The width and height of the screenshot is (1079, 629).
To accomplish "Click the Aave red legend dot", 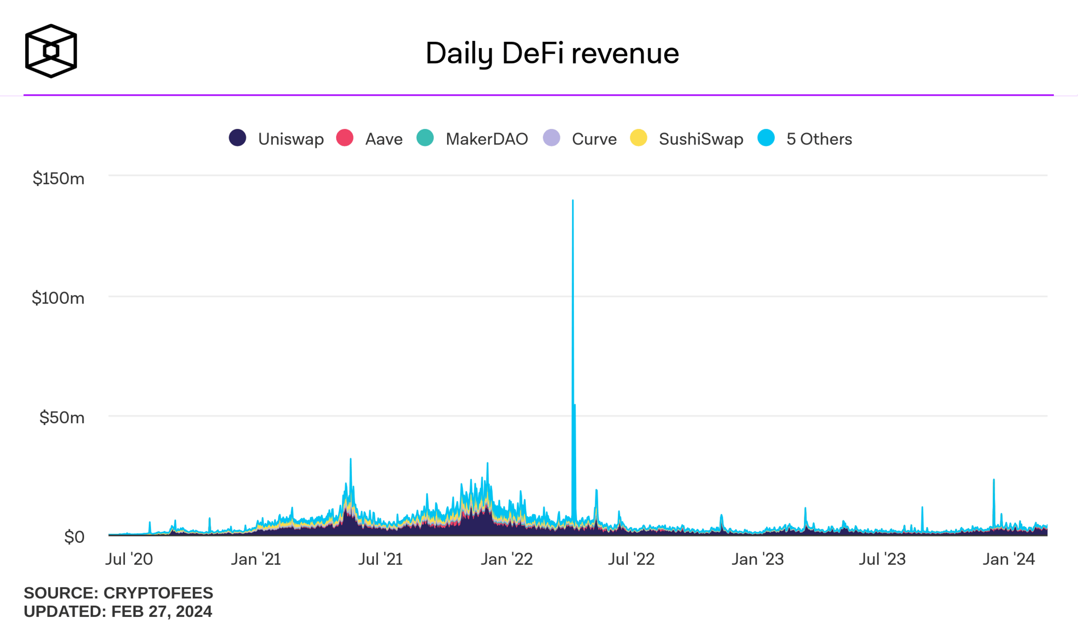I will 345,138.
